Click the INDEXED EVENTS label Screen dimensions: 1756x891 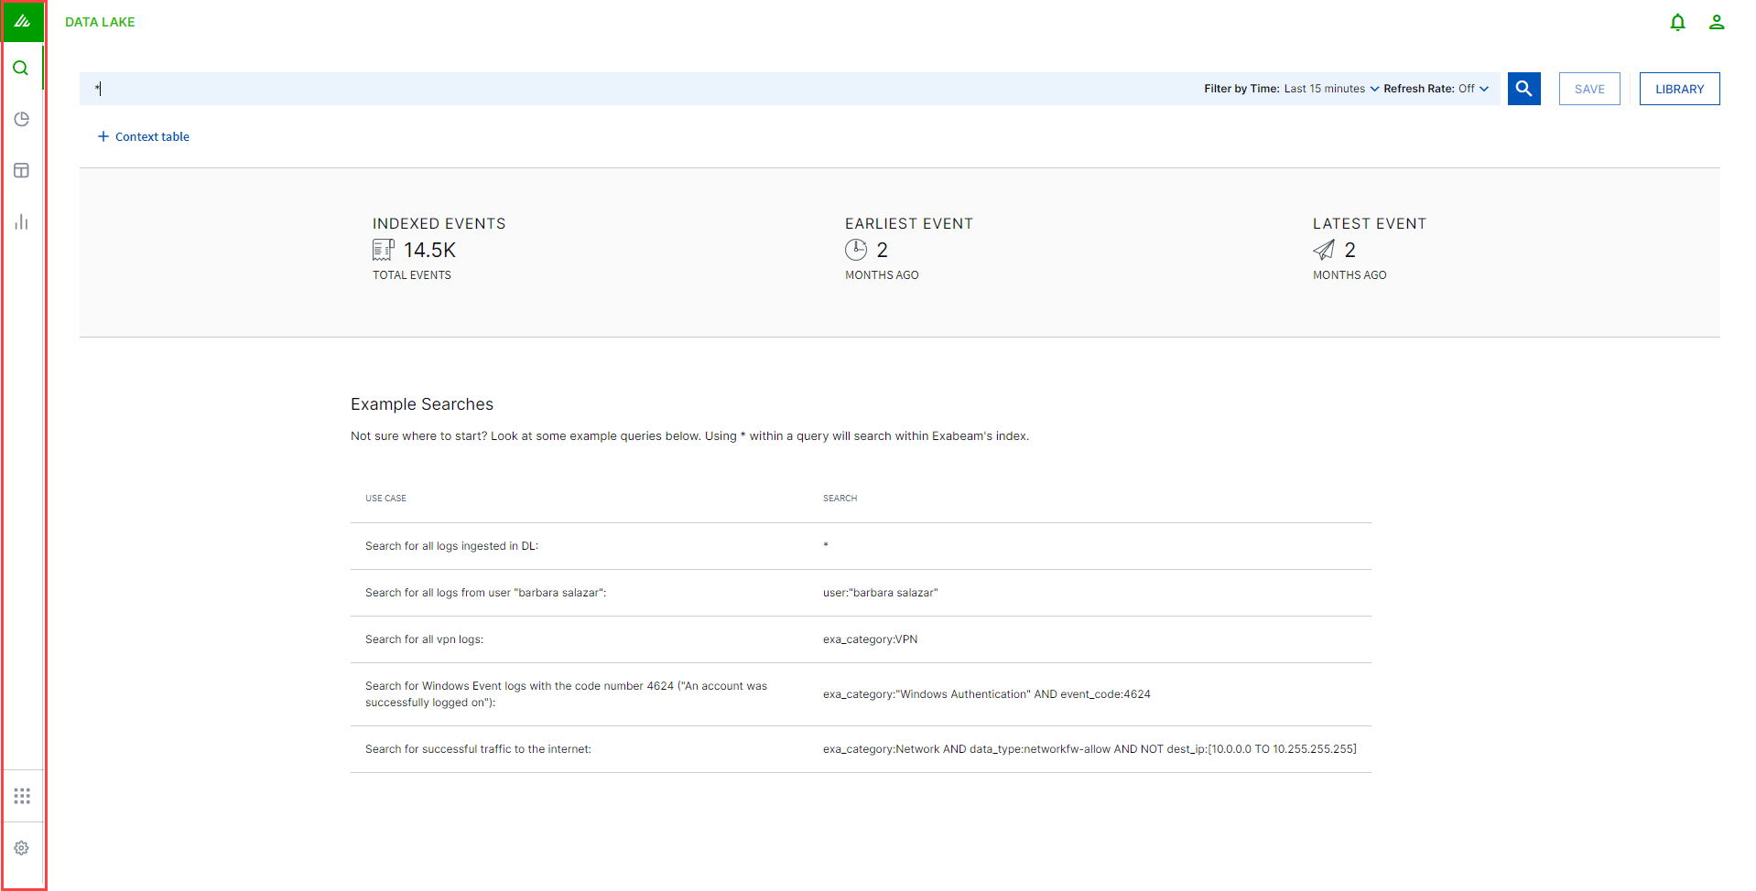[439, 223]
